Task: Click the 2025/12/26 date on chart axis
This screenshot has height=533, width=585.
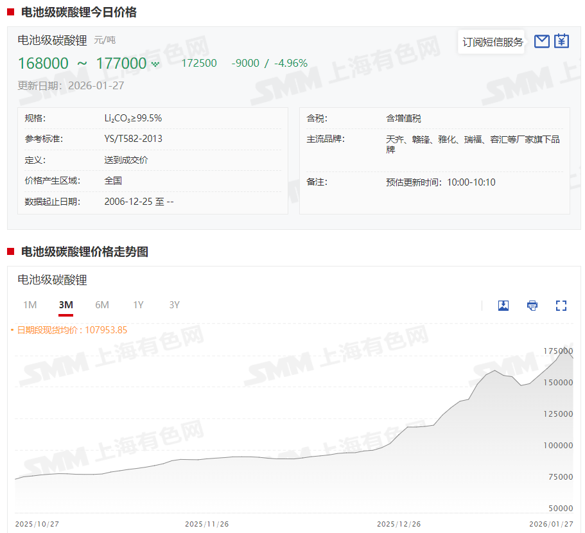Action: [399, 524]
